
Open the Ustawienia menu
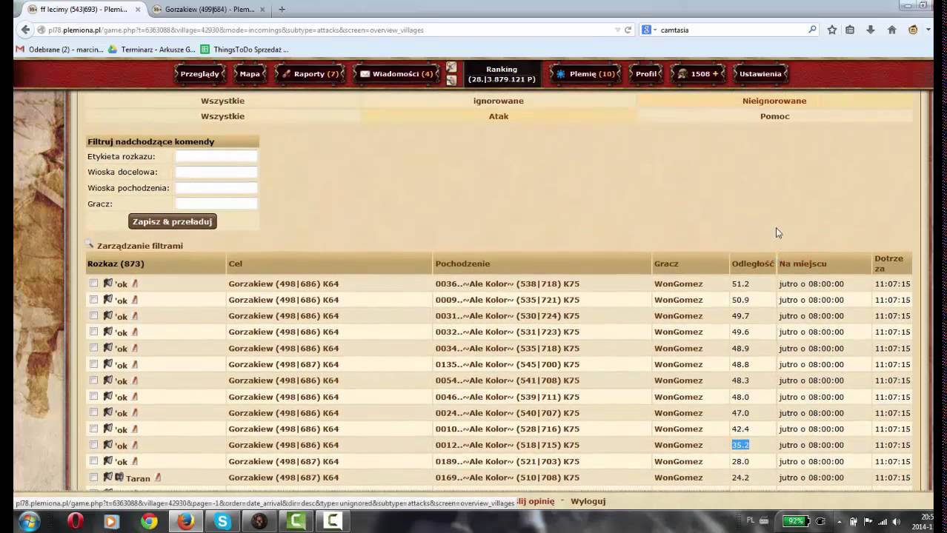pyautogui.click(x=760, y=74)
